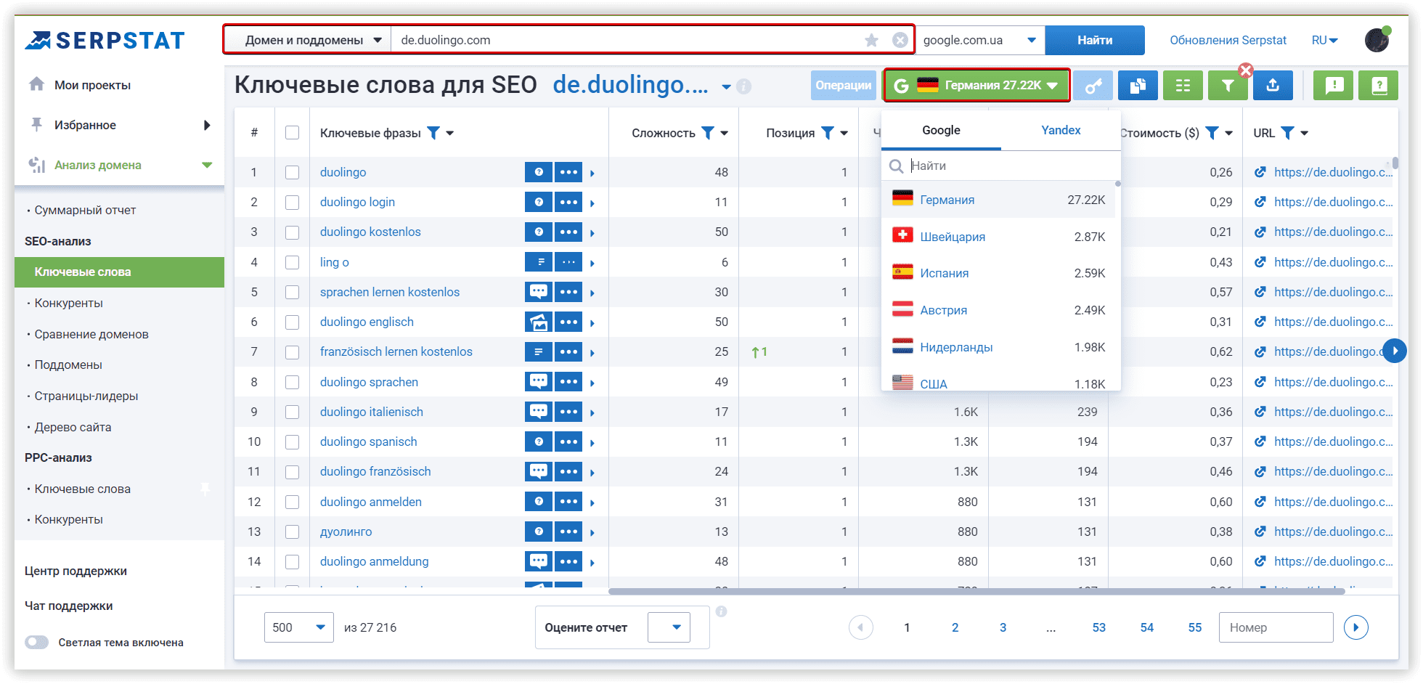This screenshot has height=684, width=1423.
Task: Open Обновления Serpstat link
Action: [x=1228, y=40]
